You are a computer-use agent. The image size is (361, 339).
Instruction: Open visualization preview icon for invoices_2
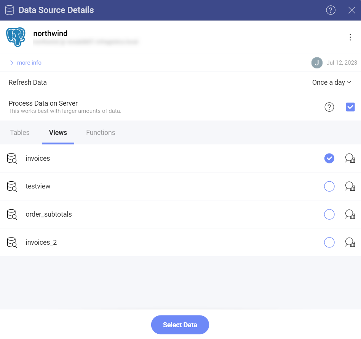(x=350, y=242)
